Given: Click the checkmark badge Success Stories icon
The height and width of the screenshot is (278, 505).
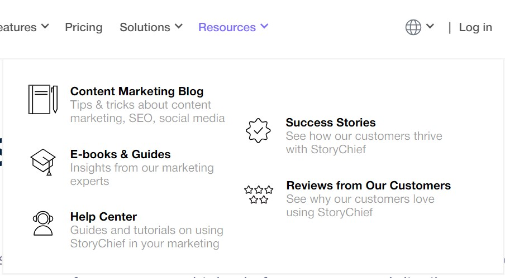Looking at the screenshot, I should pos(258,130).
